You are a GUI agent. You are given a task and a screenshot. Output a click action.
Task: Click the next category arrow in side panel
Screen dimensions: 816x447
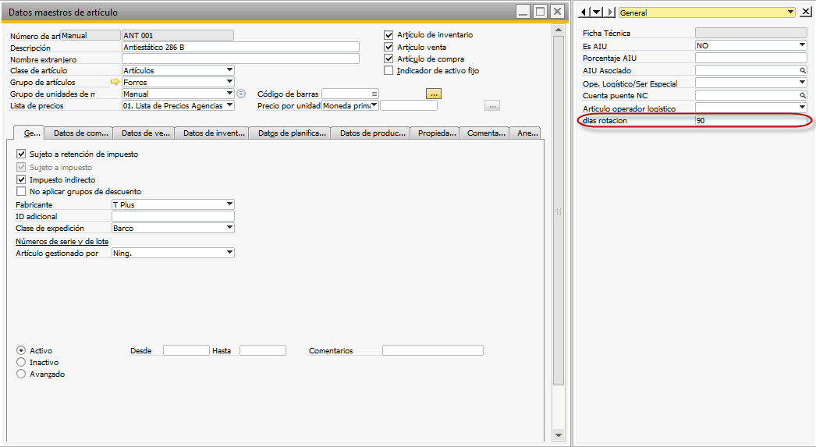click(x=597, y=12)
